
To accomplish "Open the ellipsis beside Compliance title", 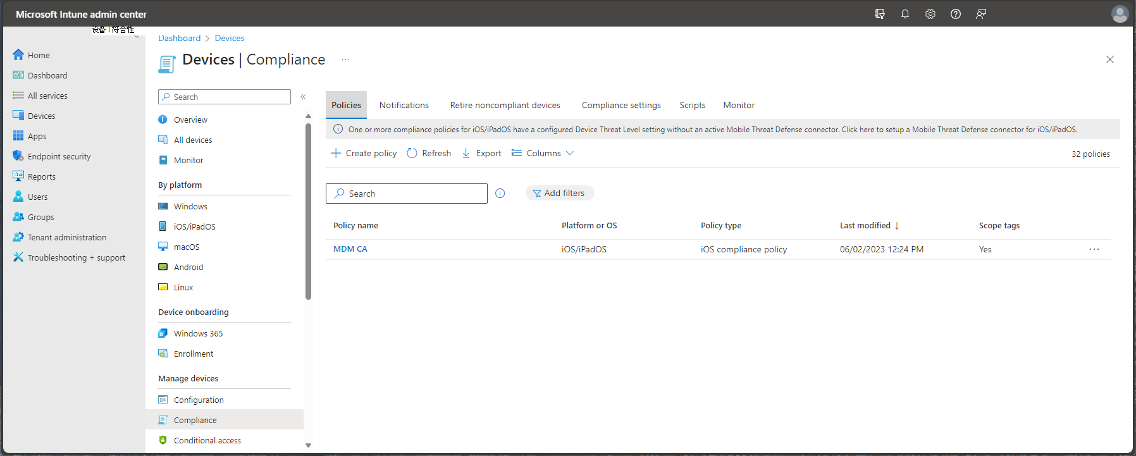I will (345, 59).
